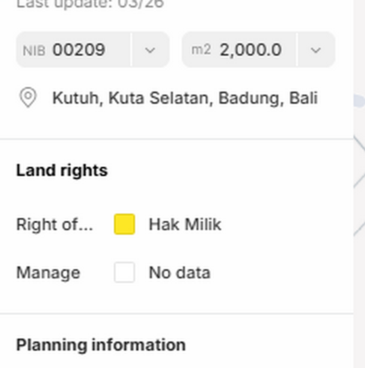This screenshot has height=368, width=365.
Task: Click the NIB label in the field
Action: [34, 50]
